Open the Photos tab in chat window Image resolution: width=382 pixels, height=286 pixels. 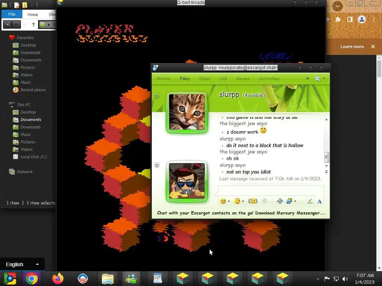163,79
